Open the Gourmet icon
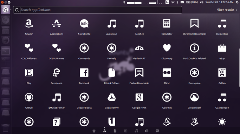This screenshot has width=240, height=134. 167,97
